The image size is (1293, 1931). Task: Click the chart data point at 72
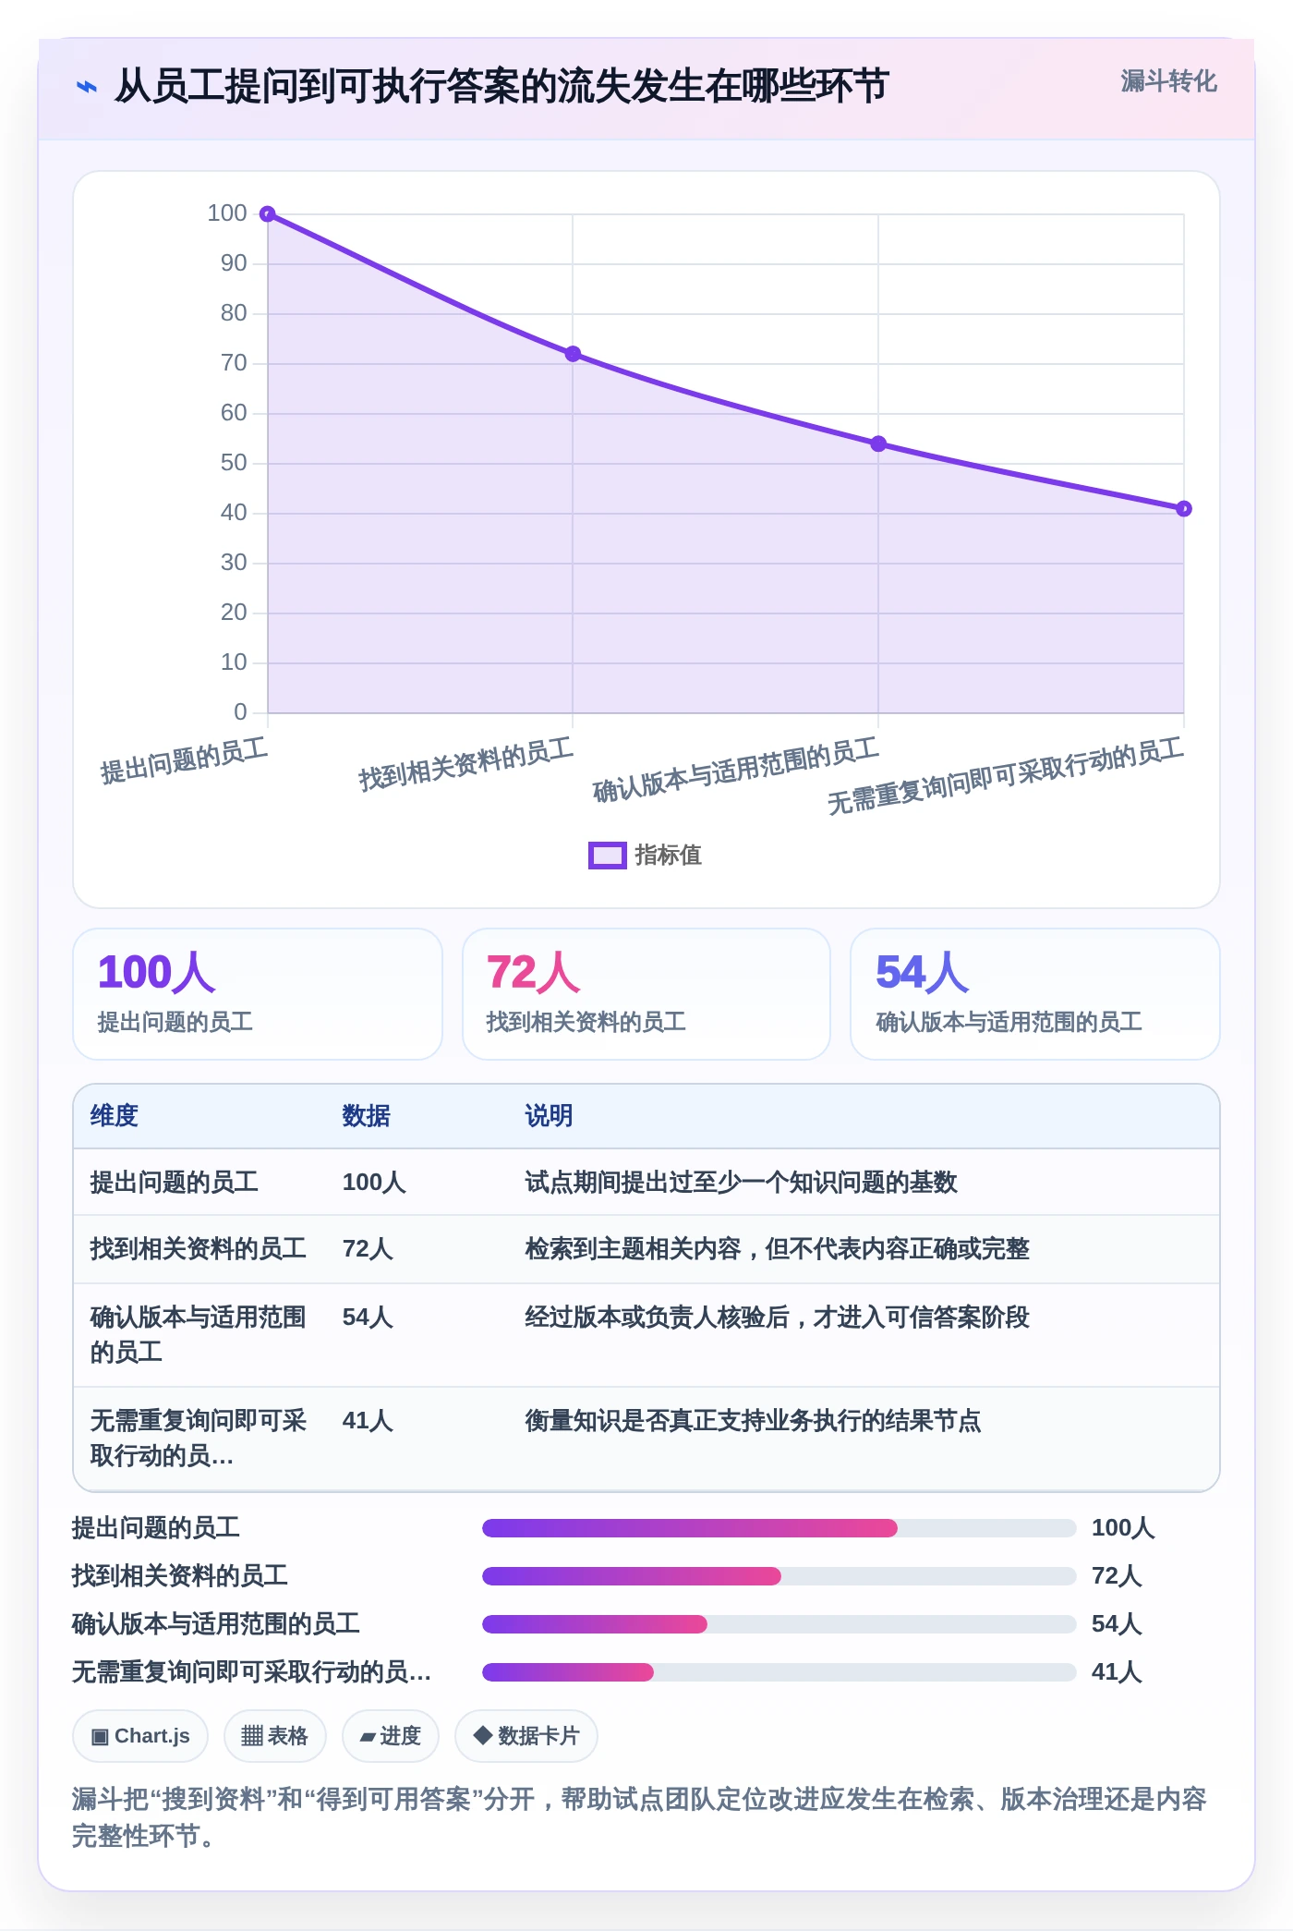click(573, 354)
